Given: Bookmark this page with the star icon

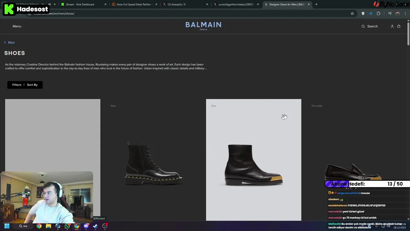Looking at the screenshot, I should [352, 13].
